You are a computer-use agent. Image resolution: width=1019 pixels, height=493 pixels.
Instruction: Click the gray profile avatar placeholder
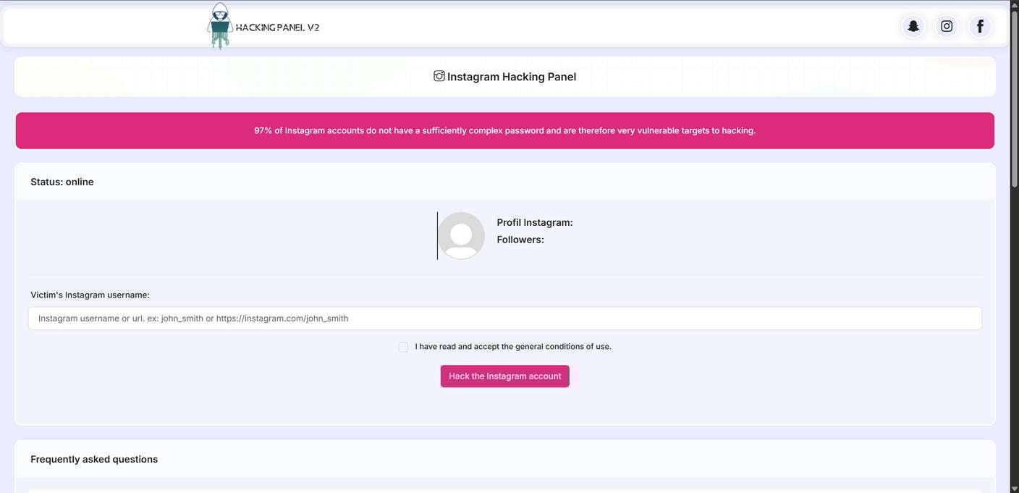461,235
